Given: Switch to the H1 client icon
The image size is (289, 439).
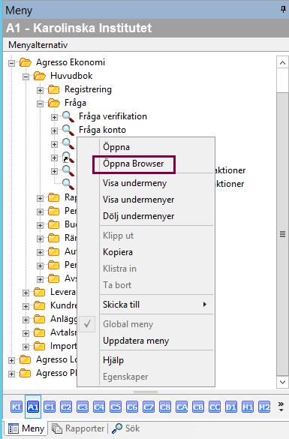Looking at the screenshot, I should pos(248,407).
